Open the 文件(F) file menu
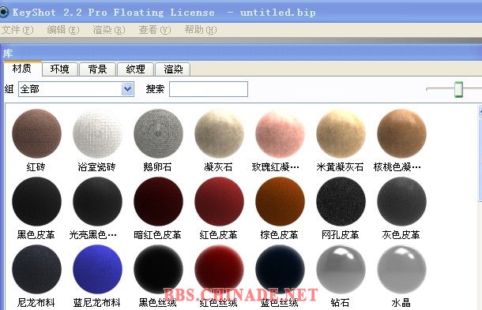 [x=17, y=30]
